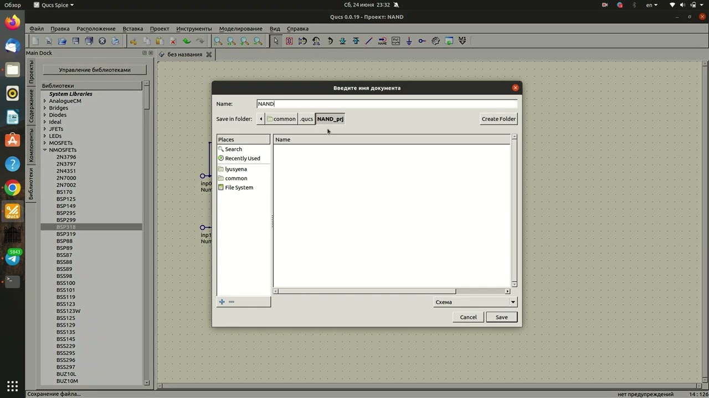This screenshot has height=398, width=709.
Task: Click the Redo arrow toolbar icon
Action: pos(200,41)
